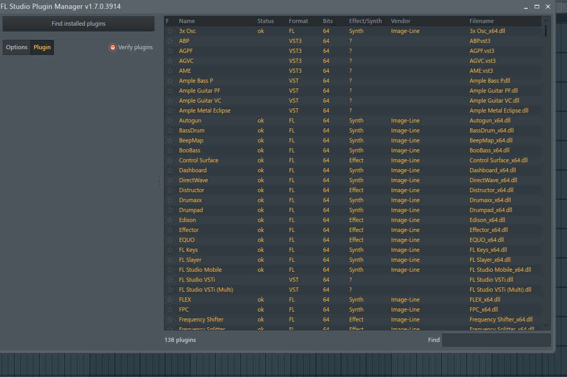Star the ABP plugin as favorite

(170, 41)
